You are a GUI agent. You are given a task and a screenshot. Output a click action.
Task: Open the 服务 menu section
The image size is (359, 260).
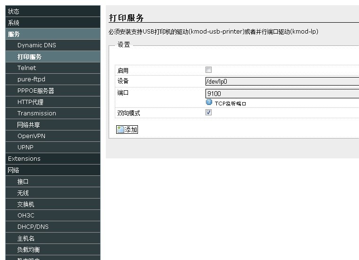(53, 34)
